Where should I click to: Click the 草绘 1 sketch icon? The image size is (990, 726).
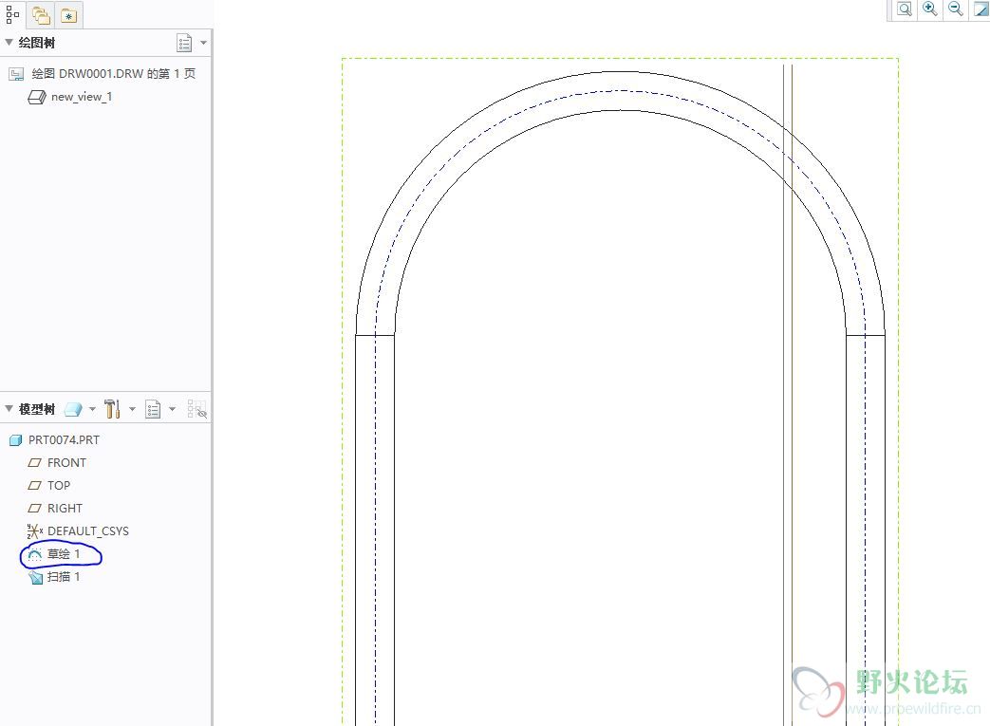point(35,554)
